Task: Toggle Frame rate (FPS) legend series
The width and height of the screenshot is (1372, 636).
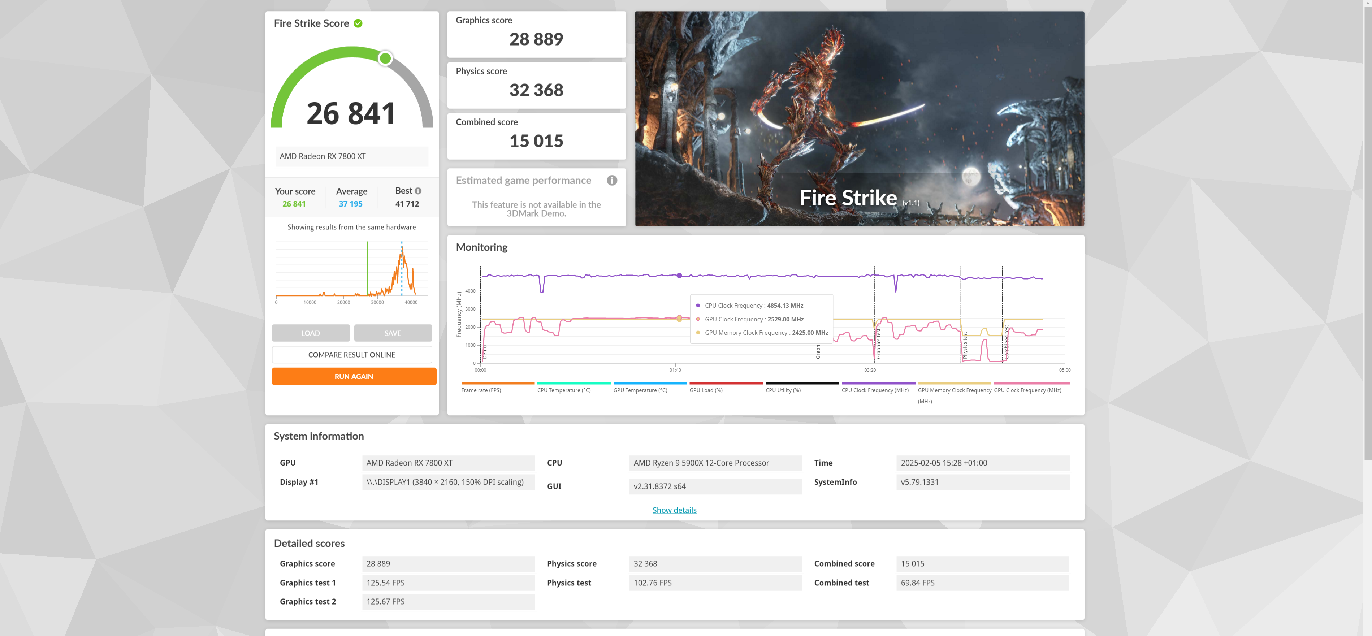Action: click(481, 390)
